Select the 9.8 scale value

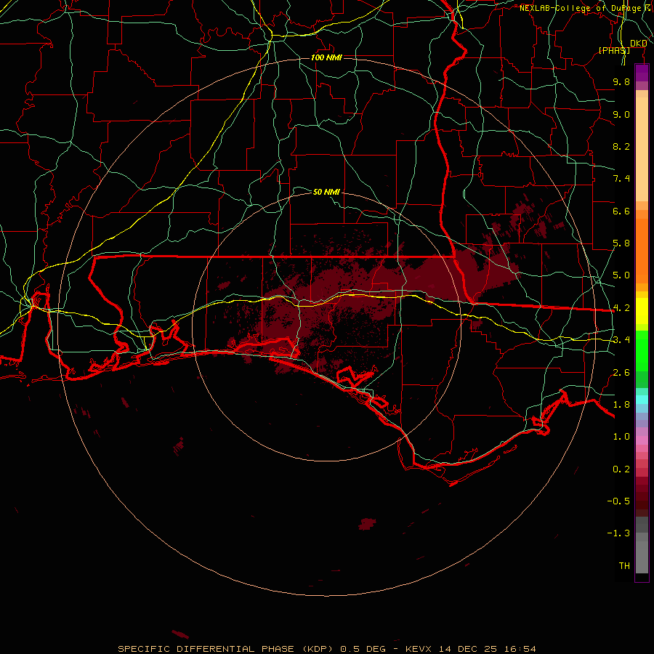[621, 81]
